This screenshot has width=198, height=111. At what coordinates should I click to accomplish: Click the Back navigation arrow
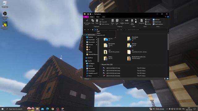(x=85, y=30)
